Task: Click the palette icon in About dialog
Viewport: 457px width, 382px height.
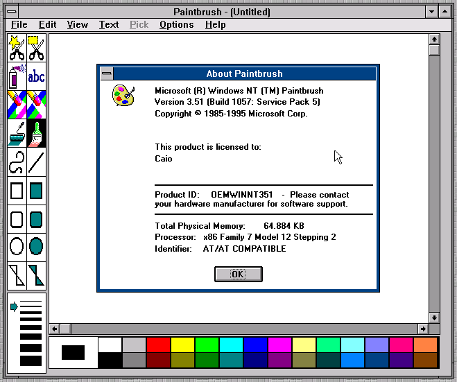Action: pos(123,95)
